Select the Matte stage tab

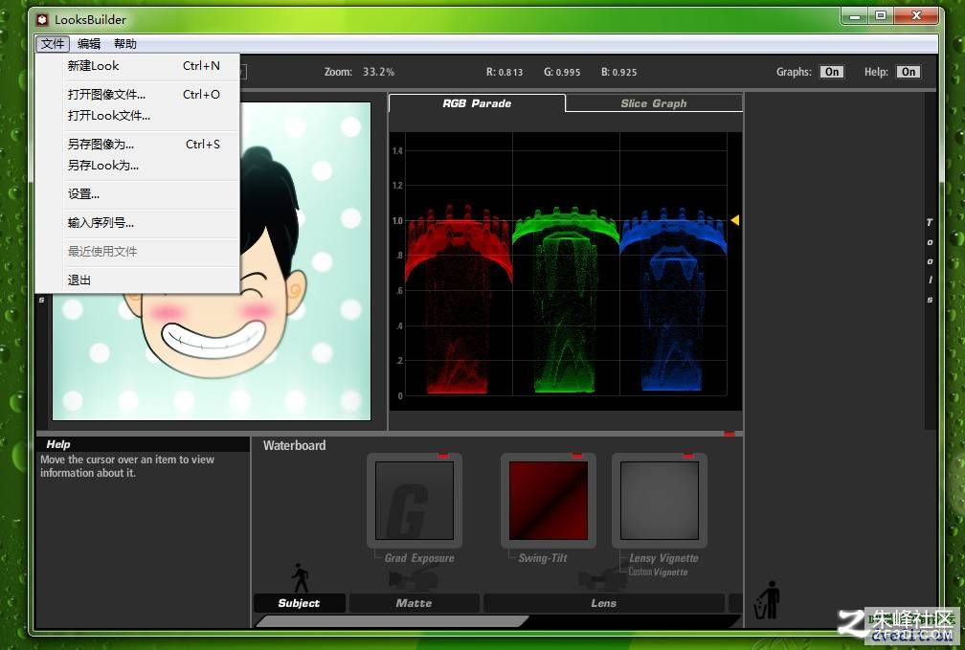[415, 603]
